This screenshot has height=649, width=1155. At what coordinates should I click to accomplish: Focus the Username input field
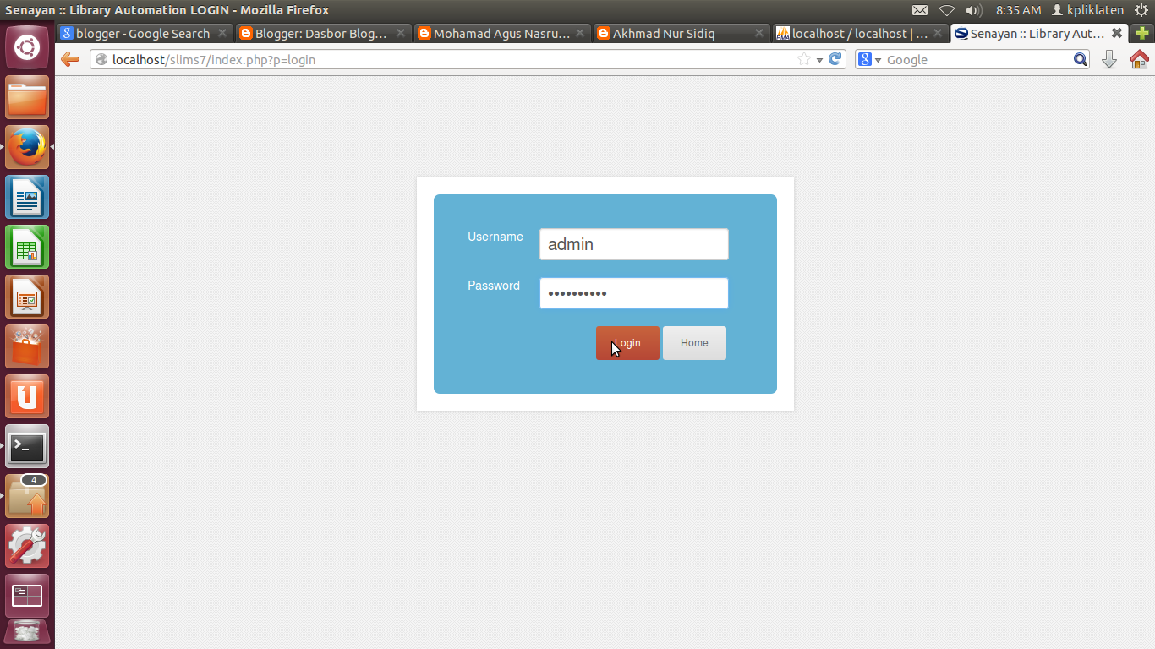(x=634, y=244)
